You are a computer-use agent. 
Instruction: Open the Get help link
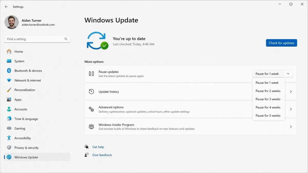click(98, 147)
